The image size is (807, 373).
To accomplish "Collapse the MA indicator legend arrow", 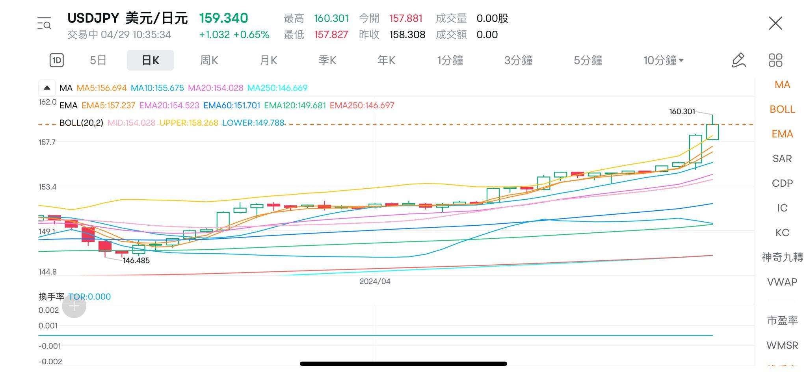I will point(47,87).
